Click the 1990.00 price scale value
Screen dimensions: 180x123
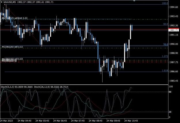coord(174,44)
